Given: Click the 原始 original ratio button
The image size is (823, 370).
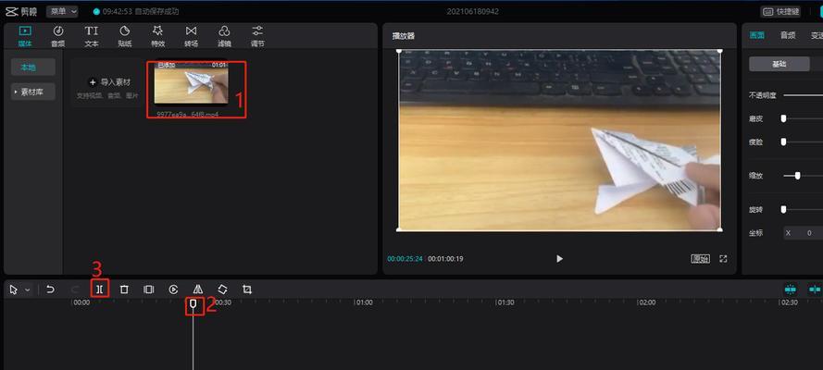Looking at the screenshot, I should click(x=700, y=258).
